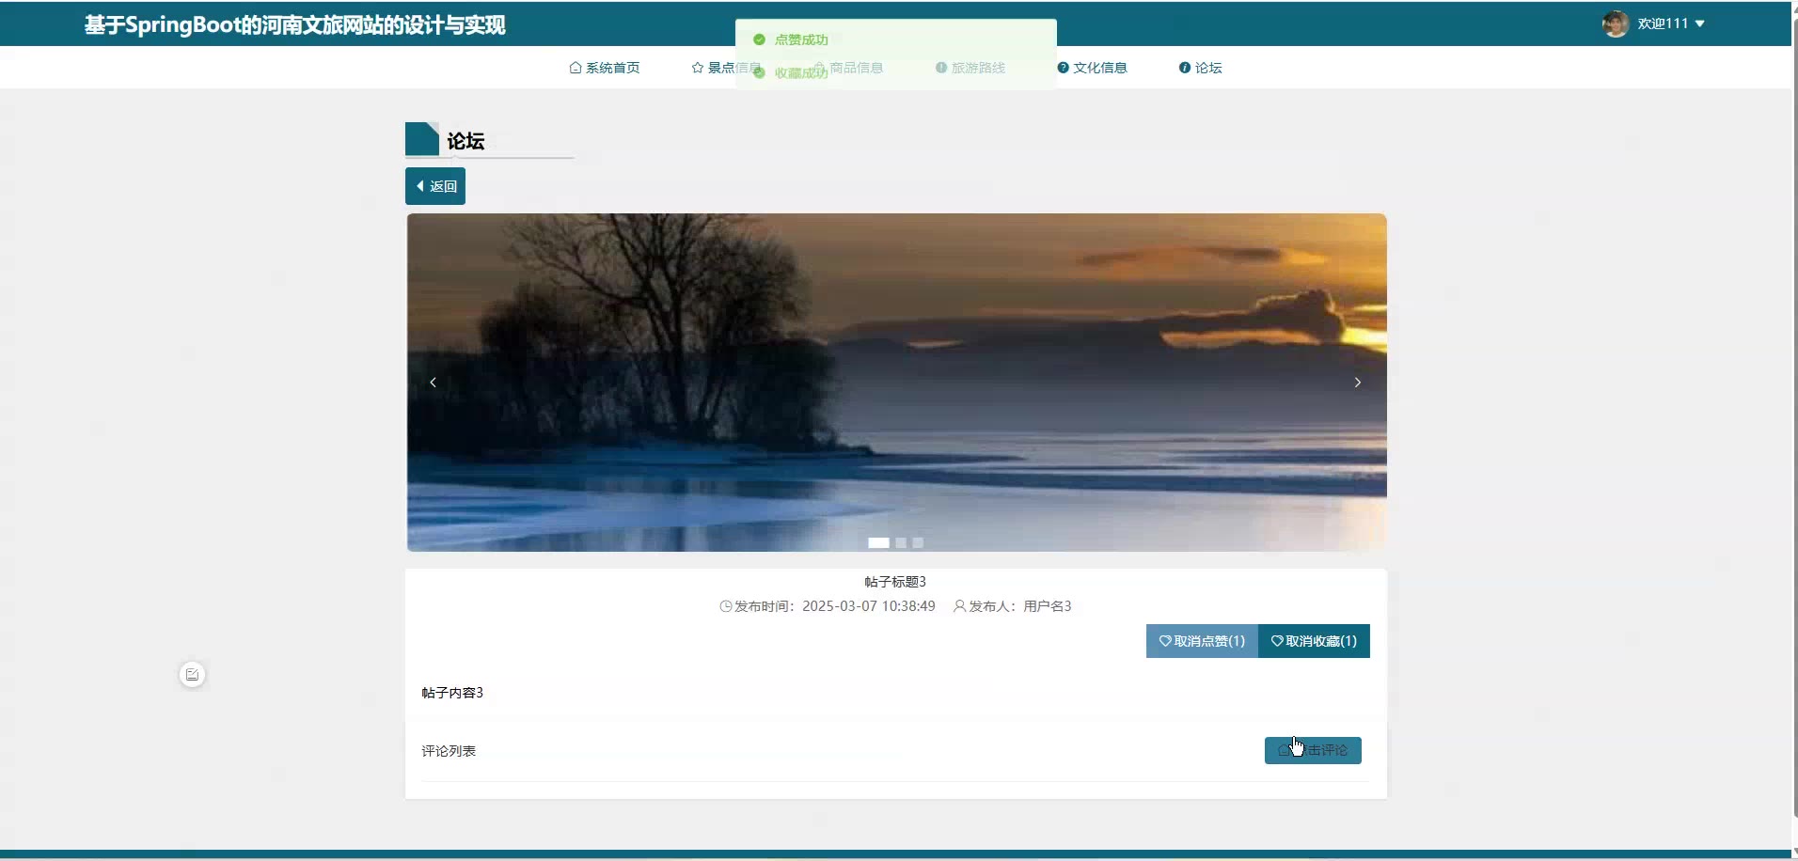The width and height of the screenshot is (1798, 861).
Task: Advance to the next carousel image
Action: [1358, 383]
